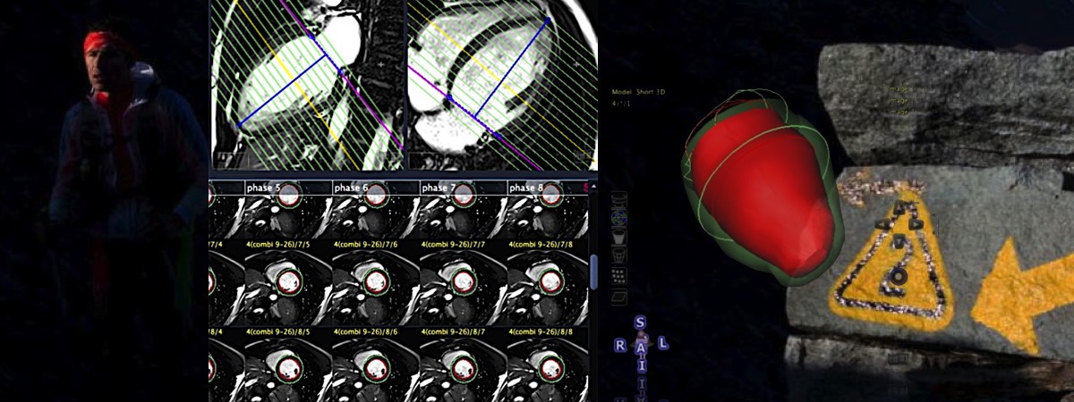Click the 'L' left orientation marker
Screen dimensions: 1074x402
(662, 343)
